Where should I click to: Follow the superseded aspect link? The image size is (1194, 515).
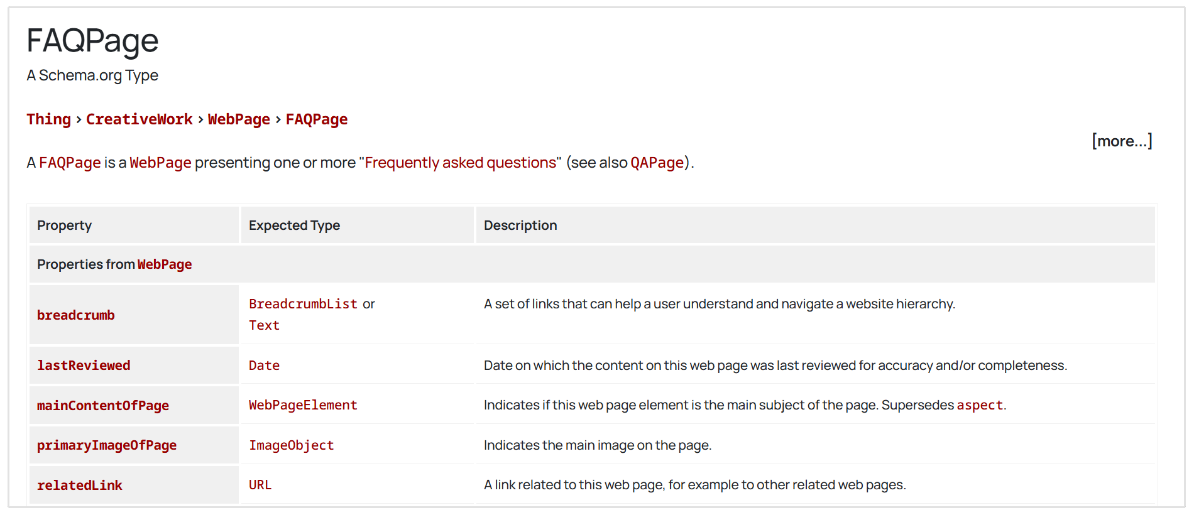pos(980,405)
